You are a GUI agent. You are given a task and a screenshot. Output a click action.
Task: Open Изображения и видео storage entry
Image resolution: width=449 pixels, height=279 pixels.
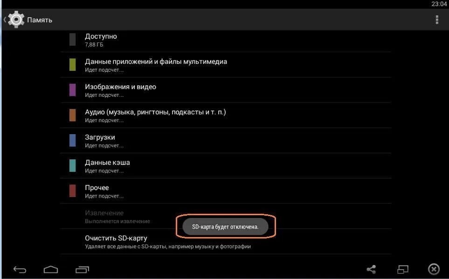point(226,90)
